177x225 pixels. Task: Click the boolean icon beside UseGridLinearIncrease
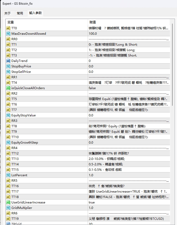click(8, 202)
